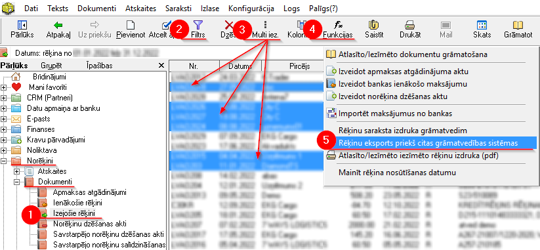Open the Saraksti menu

point(178,9)
